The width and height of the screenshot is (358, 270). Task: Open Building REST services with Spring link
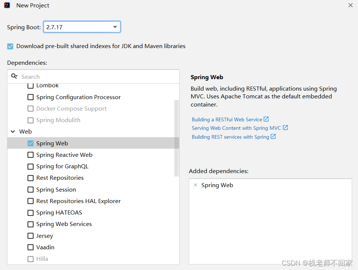click(x=230, y=137)
